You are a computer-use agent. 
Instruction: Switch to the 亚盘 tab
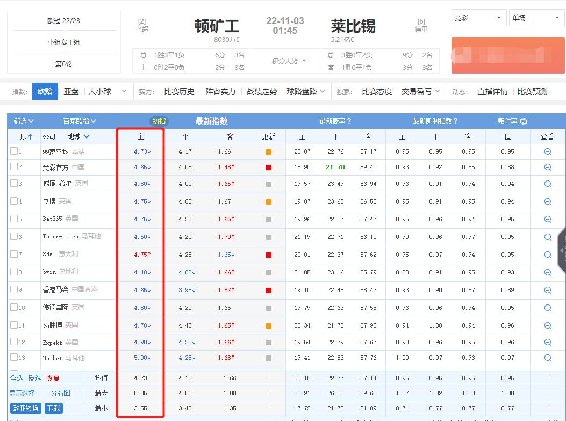71,91
